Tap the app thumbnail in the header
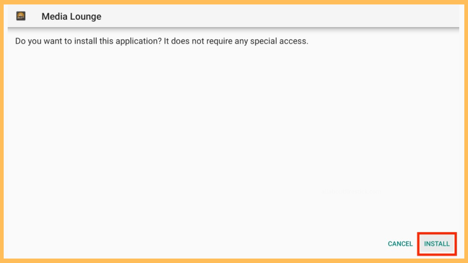Screen dimensions: 468x263 pyautogui.click(x=21, y=16)
